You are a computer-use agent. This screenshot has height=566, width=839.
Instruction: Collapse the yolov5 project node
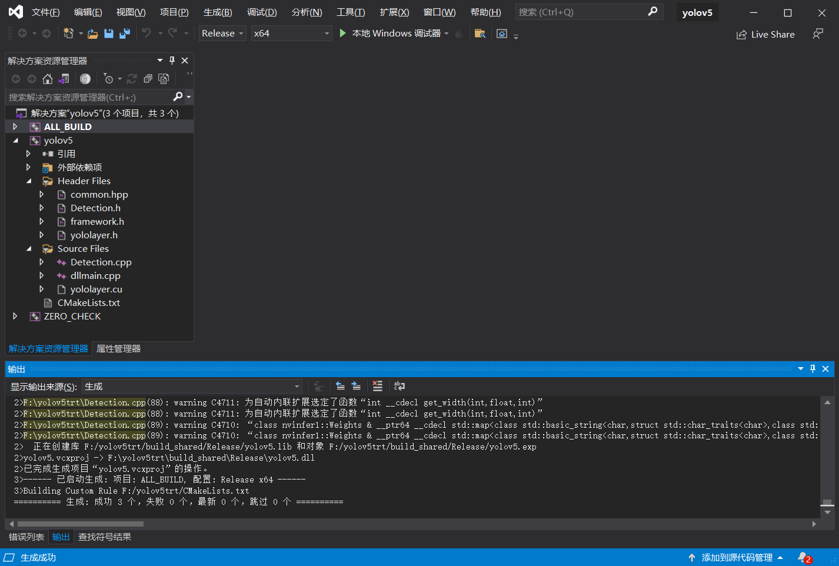15,140
